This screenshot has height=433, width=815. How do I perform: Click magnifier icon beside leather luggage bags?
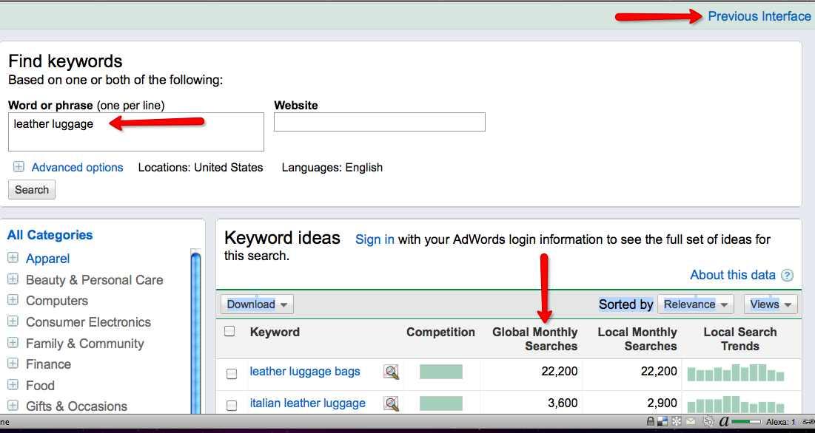(391, 372)
